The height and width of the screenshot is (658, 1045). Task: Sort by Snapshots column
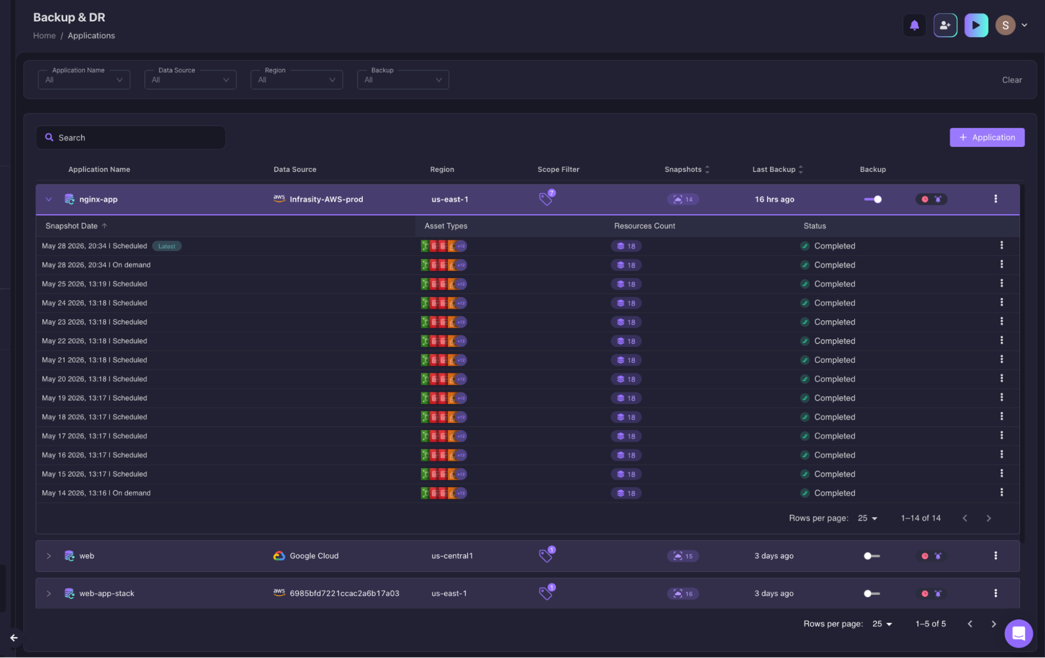(687, 169)
